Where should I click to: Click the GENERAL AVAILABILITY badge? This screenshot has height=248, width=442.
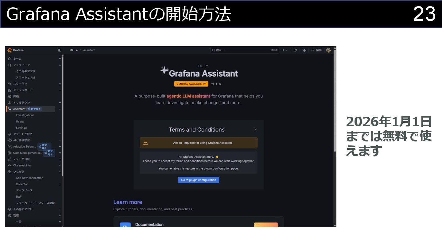191,84
